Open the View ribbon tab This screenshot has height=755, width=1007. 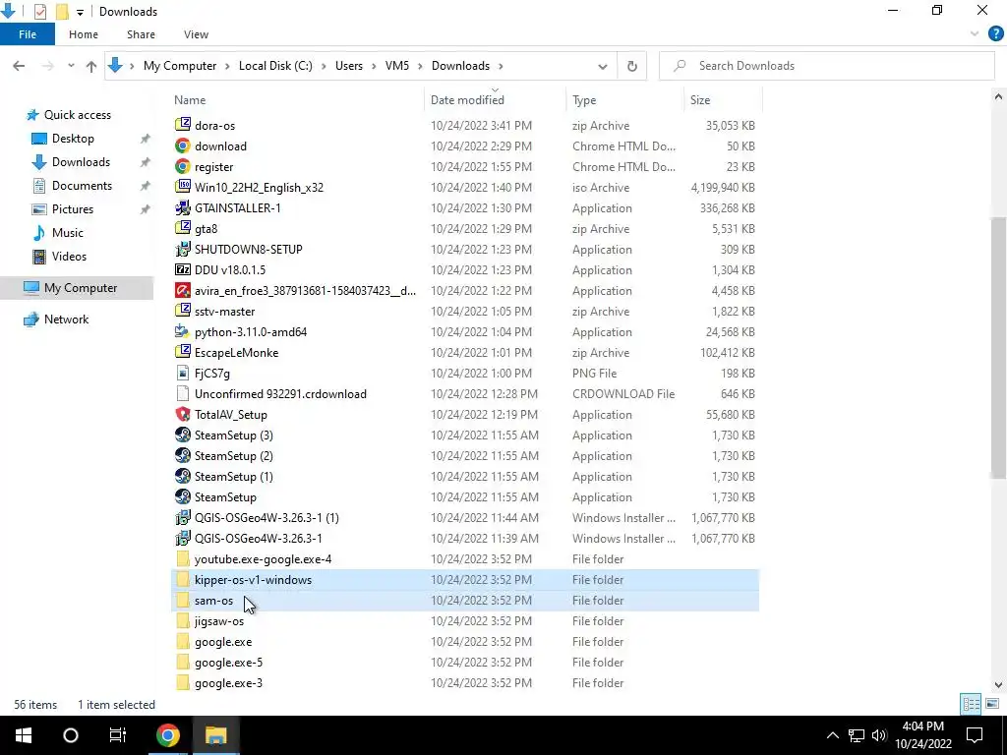pyautogui.click(x=196, y=34)
